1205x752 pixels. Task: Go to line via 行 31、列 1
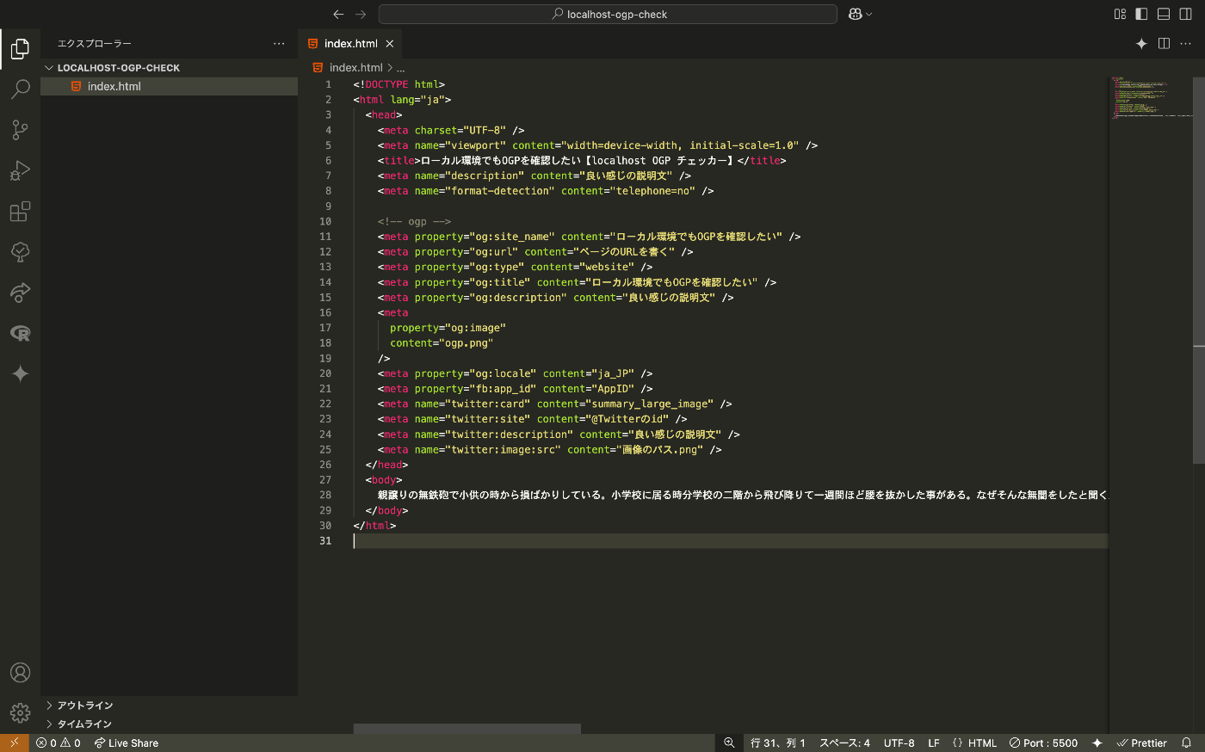tap(777, 743)
